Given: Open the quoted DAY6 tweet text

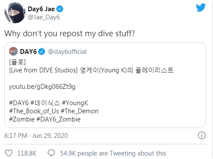Looking at the screenshot, I should [x=91, y=70].
